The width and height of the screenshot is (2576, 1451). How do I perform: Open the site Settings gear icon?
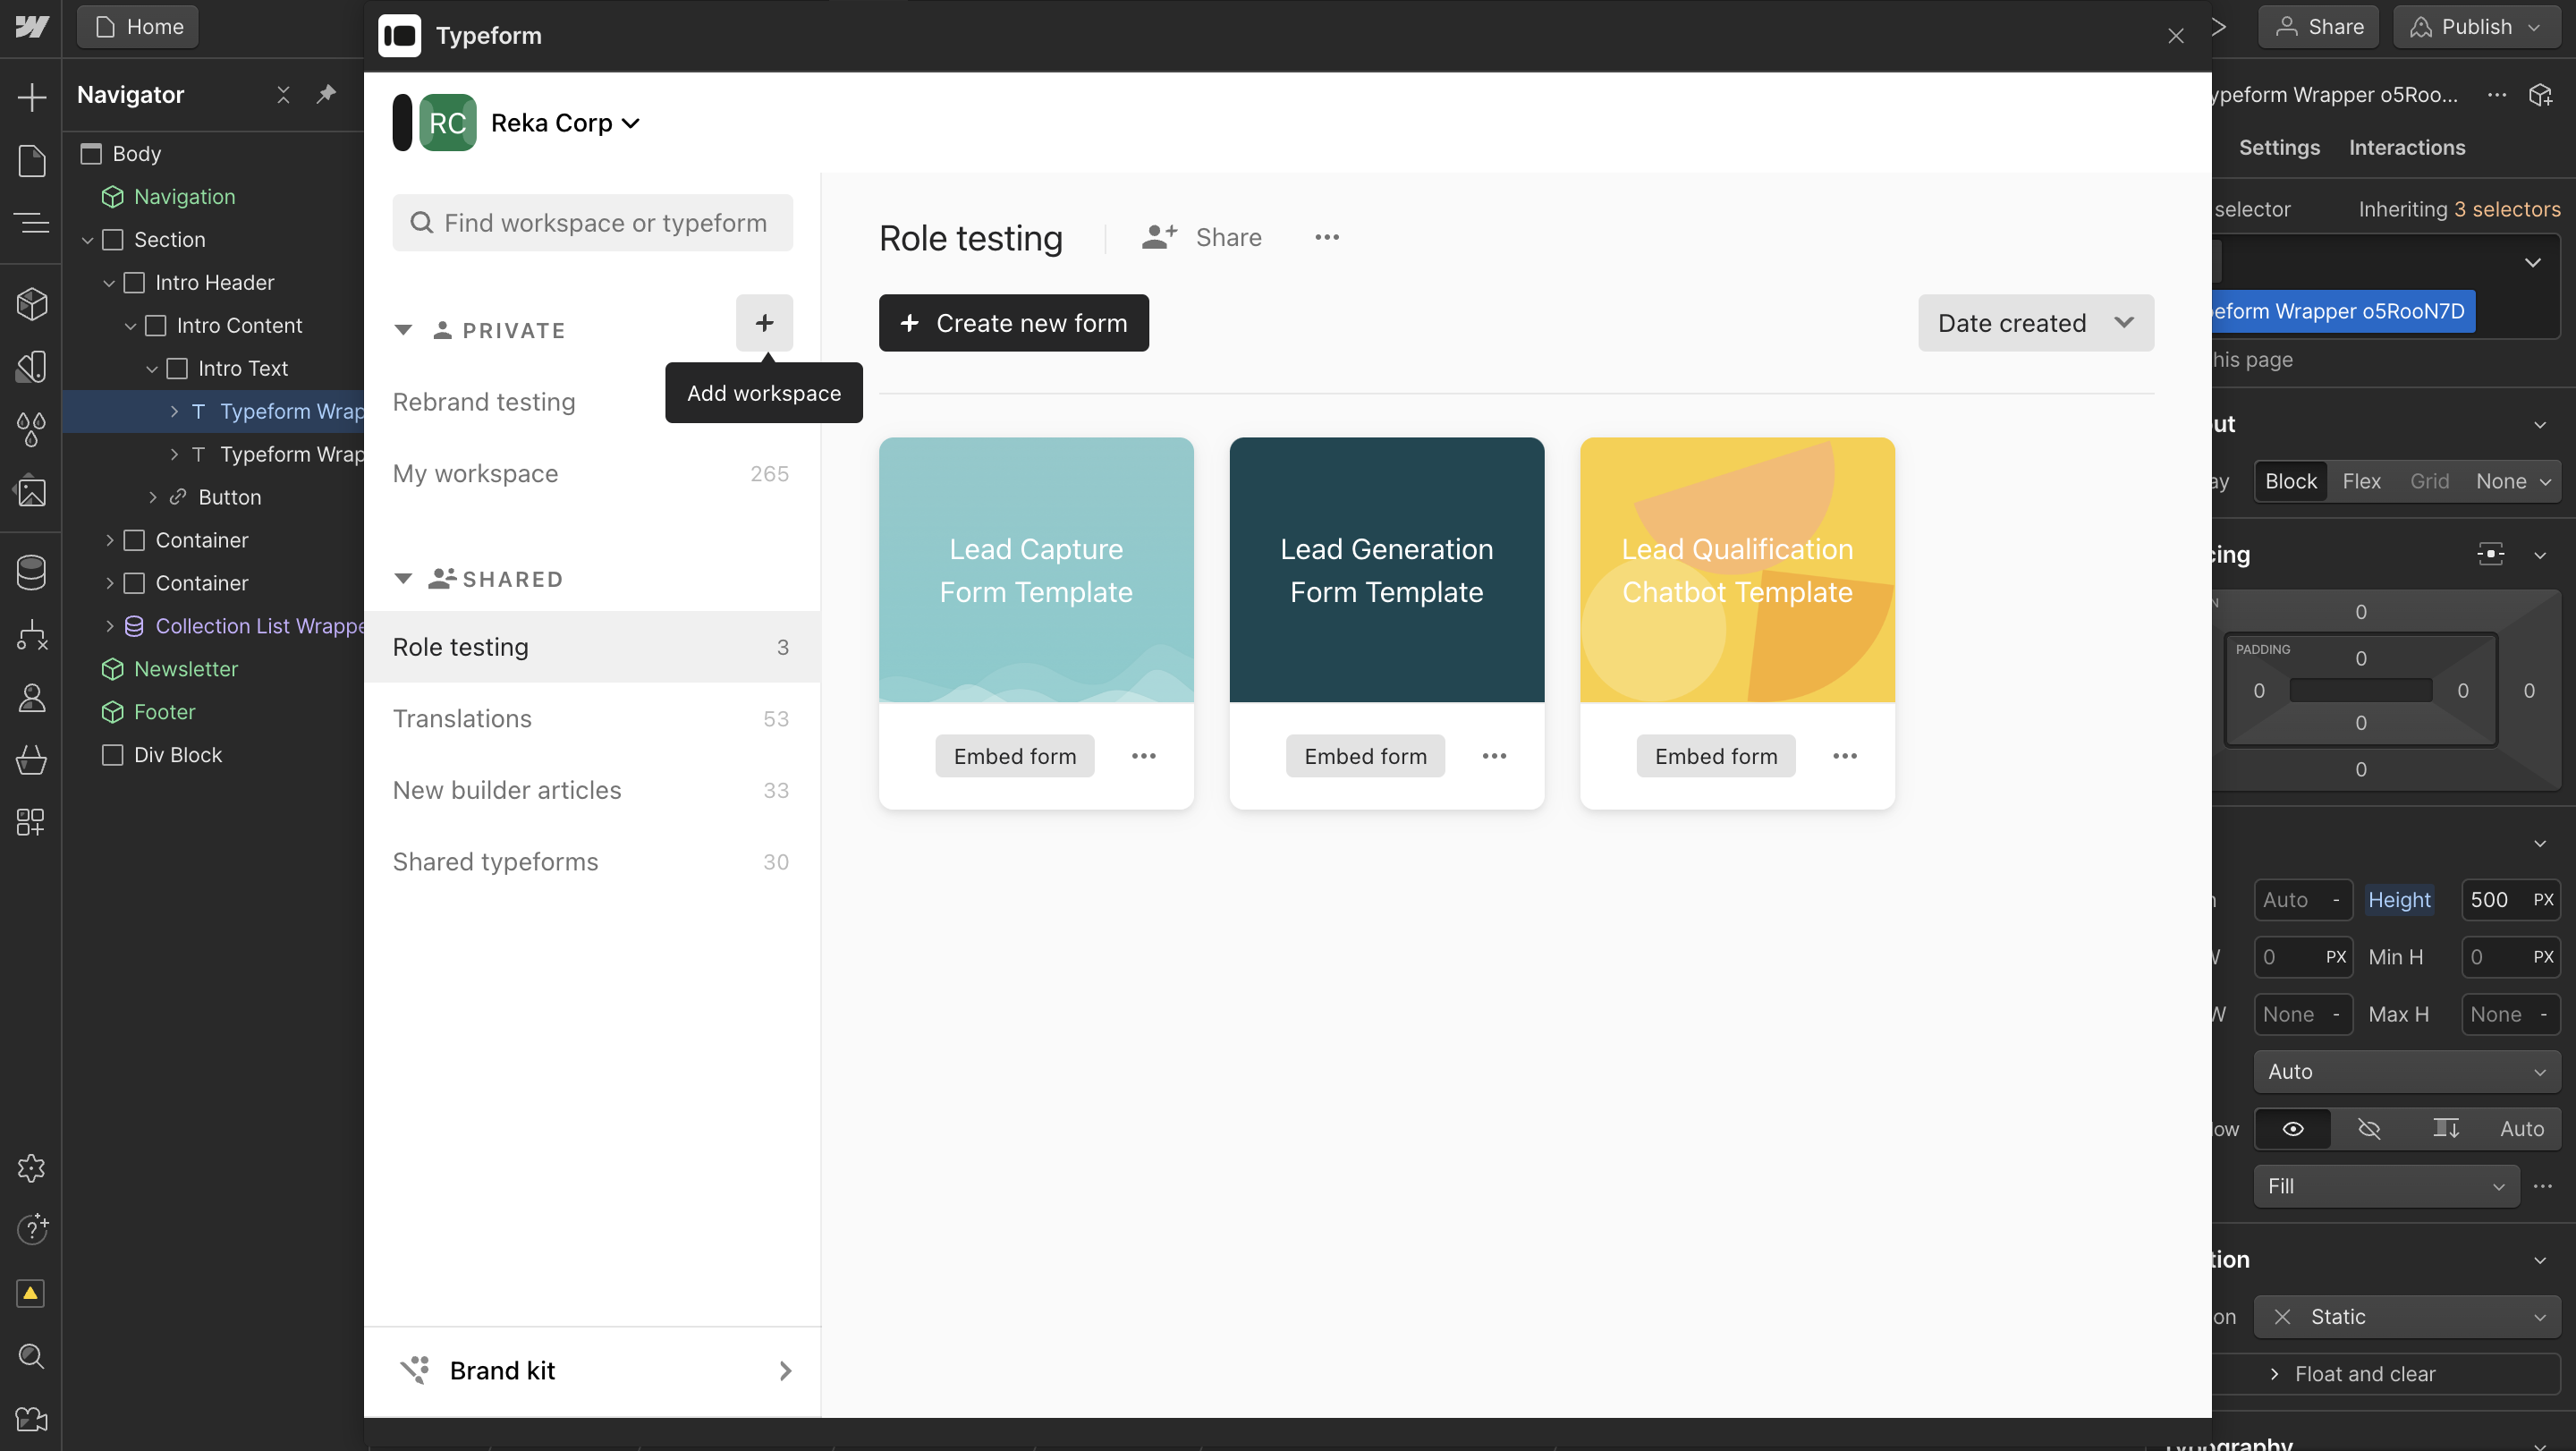[31, 1167]
